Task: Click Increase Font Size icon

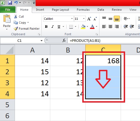Action: (89, 19)
